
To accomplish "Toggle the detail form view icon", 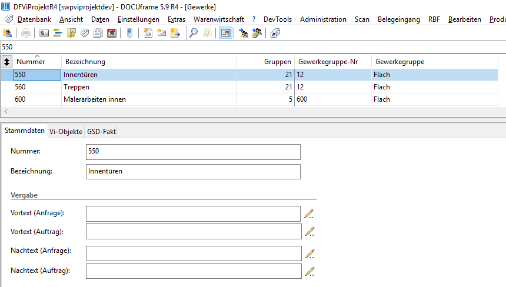I will click(225, 33).
